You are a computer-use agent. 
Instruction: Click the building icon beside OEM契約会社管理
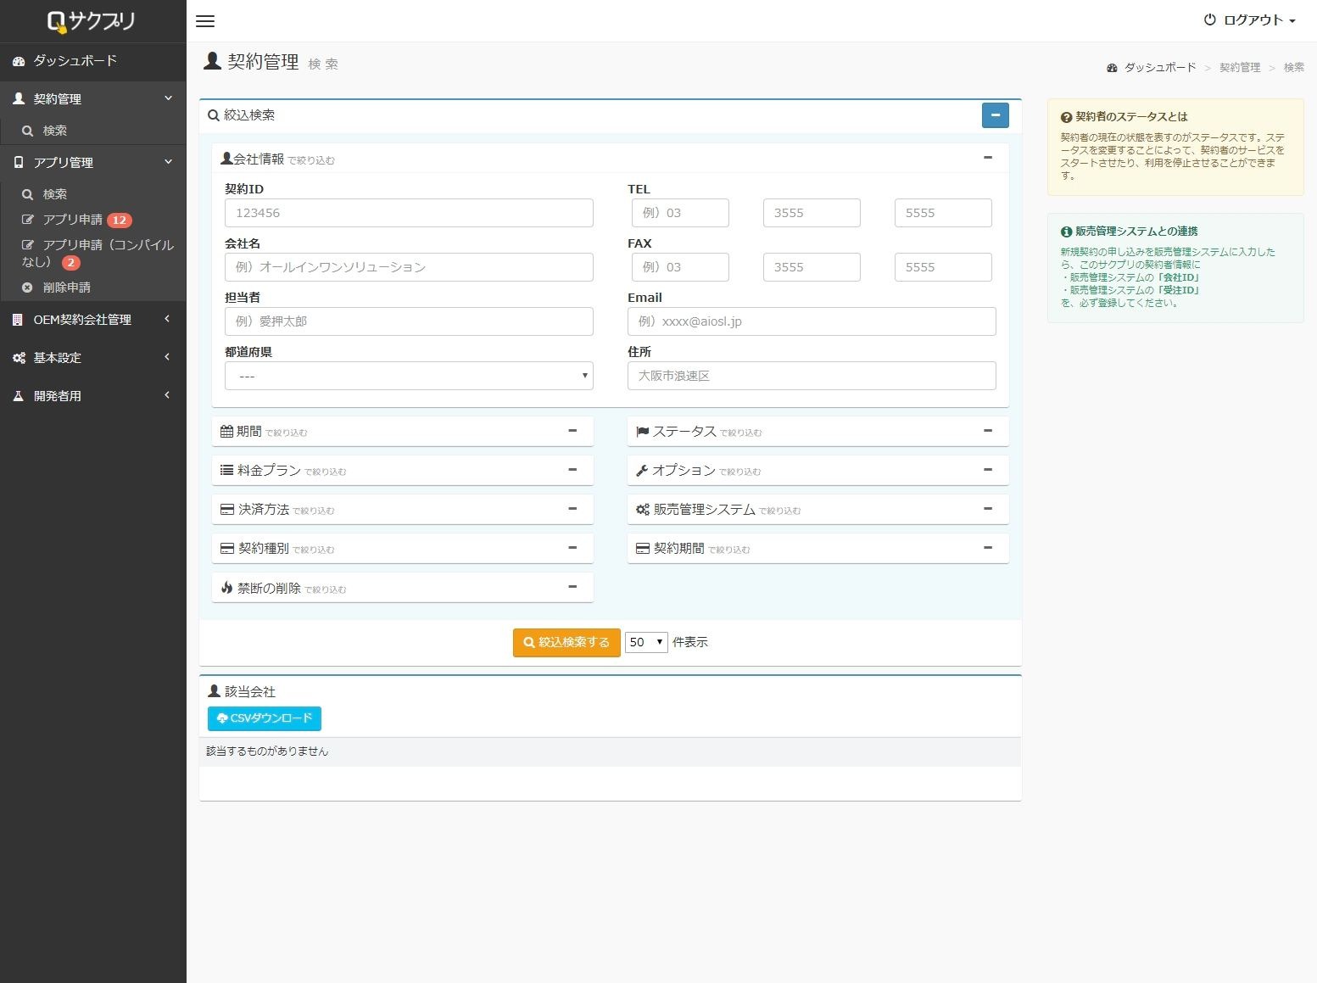[18, 320]
